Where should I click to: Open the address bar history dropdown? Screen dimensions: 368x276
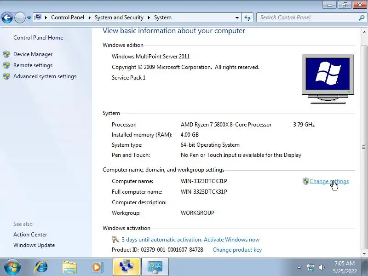pyautogui.click(x=237, y=17)
